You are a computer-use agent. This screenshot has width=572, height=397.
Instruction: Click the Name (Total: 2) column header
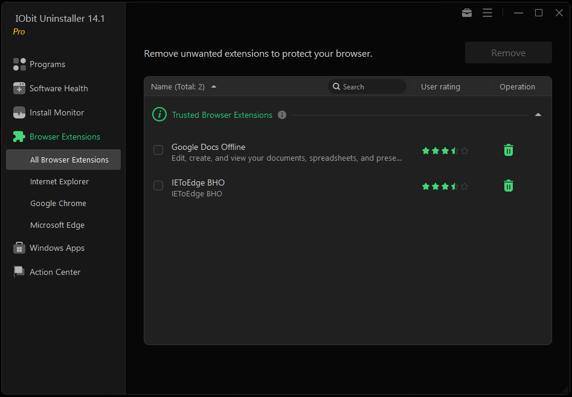[x=178, y=87]
